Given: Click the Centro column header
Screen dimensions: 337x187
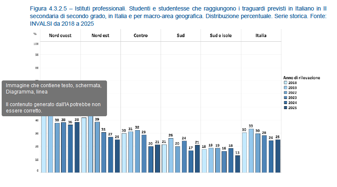Looking at the screenshot, I should [140, 35].
